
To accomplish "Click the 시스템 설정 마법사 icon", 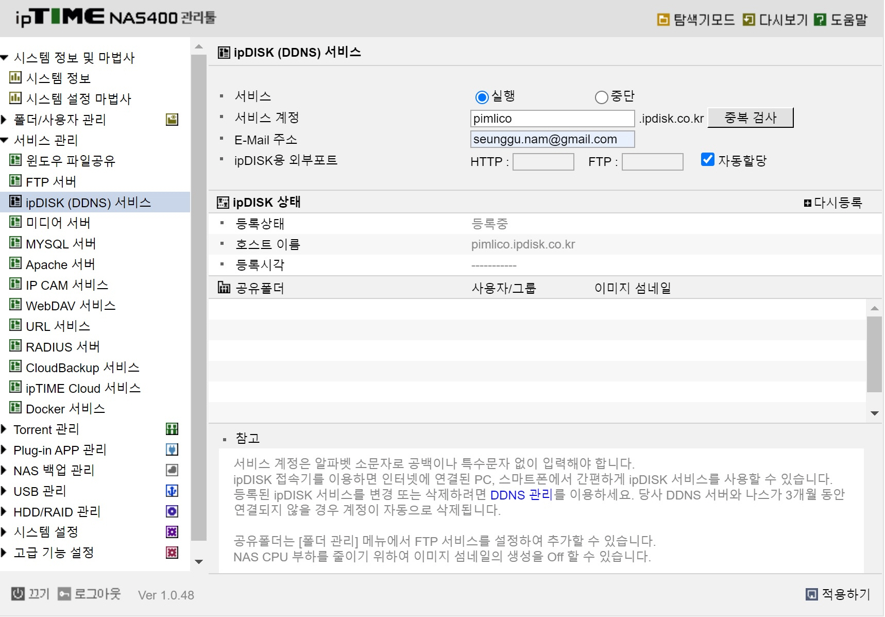I will 15,98.
